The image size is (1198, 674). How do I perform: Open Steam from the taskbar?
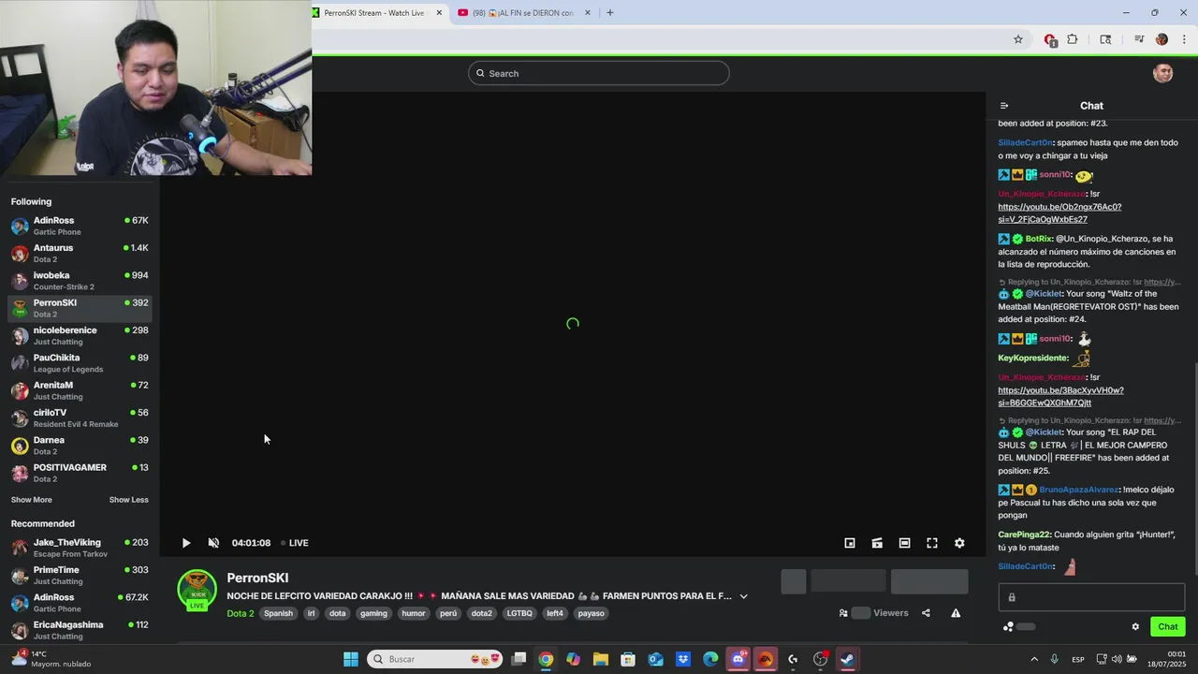[x=847, y=659]
